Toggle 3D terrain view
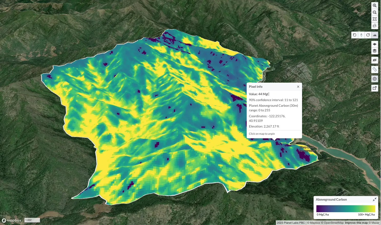 (x=375, y=35)
